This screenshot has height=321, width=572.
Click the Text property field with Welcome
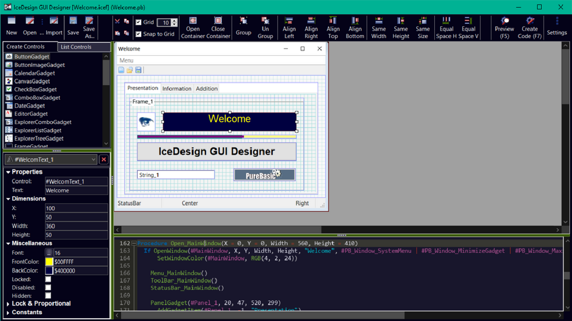(76, 190)
